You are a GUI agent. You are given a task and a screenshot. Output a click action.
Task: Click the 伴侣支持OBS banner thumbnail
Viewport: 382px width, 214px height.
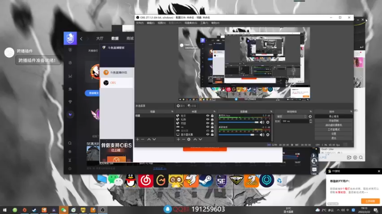(117, 151)
